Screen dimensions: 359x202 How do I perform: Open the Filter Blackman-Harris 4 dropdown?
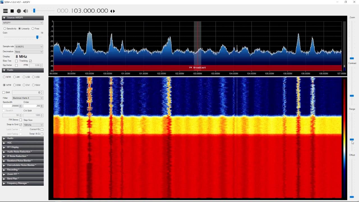[x=27, y=98]
